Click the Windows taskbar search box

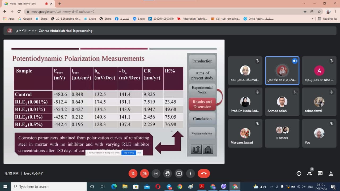[49, 186]
